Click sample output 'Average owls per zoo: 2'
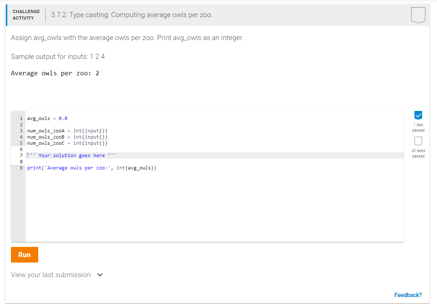This screenshot has height=304, width=437. pos(55,73)
